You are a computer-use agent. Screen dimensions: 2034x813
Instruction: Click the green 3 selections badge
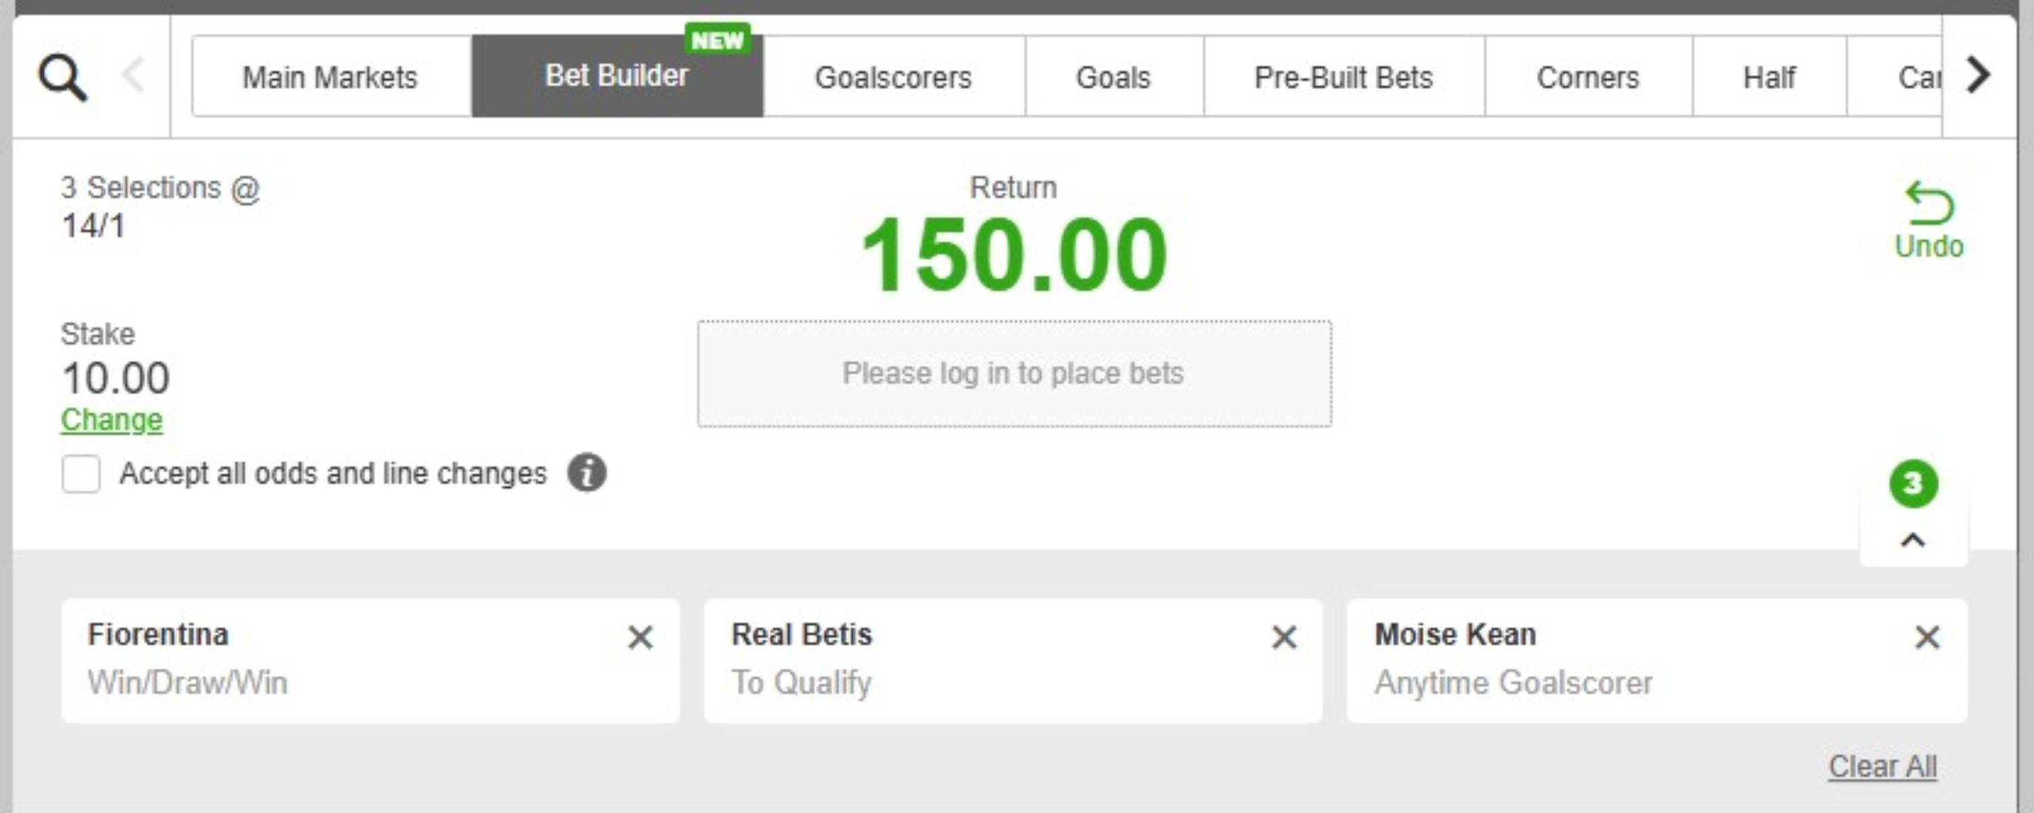pyautogui.click(x=1913, y=484)
